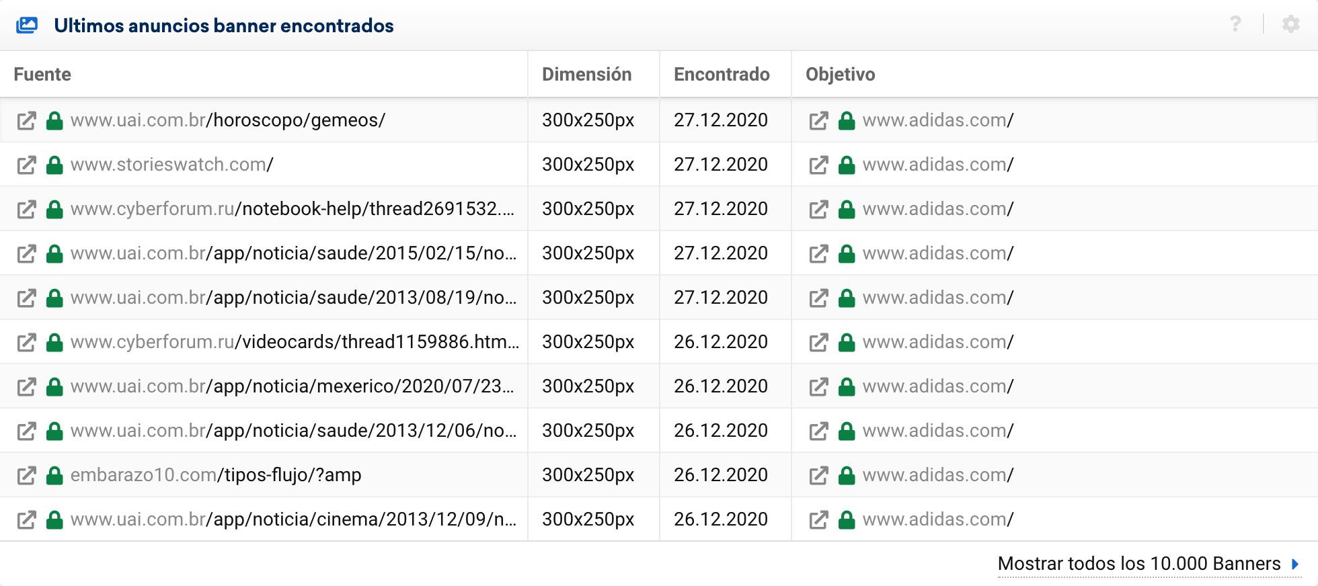
Task: Click arrow next to Mostrar todos los Banners
Action: click(x=1295, y=564)
